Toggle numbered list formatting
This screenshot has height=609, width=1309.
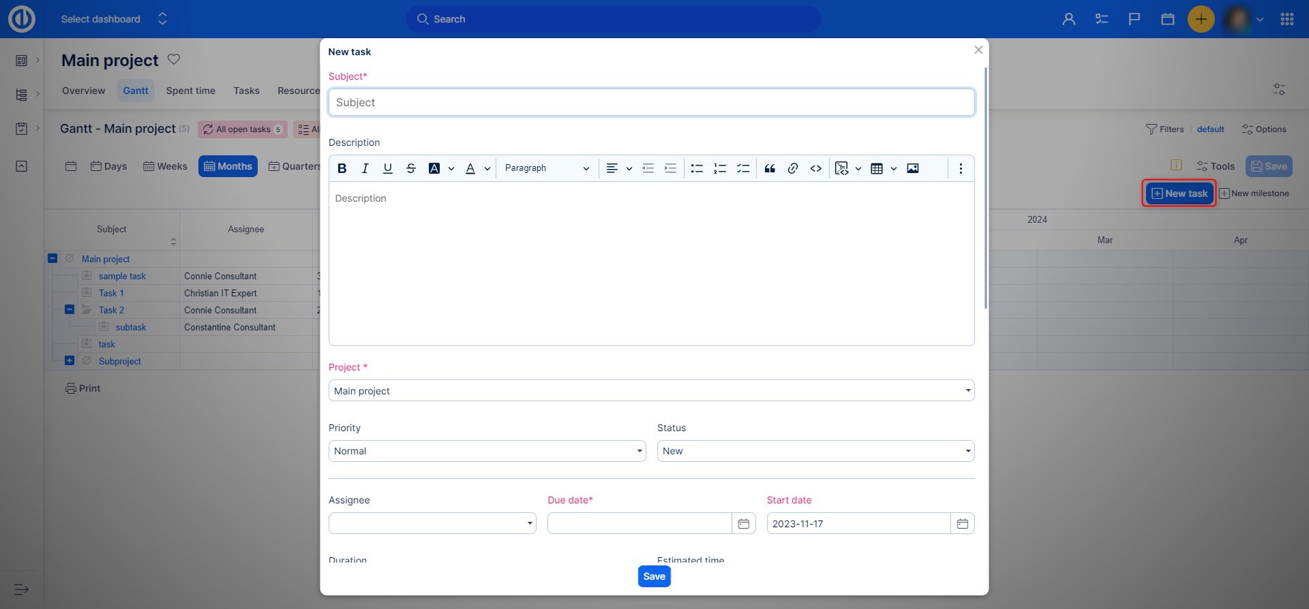pyautogui.click(x=720, y=168)
